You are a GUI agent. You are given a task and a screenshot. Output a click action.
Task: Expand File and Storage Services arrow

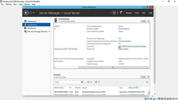point(49,31)
